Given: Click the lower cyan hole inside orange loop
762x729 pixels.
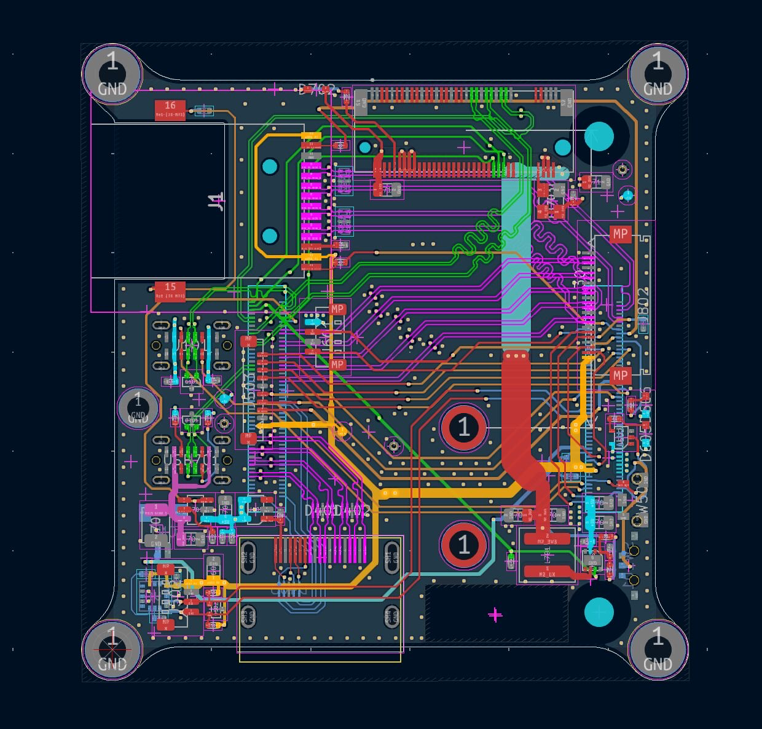Looking at the screenshot, I should pyautogui.click(x=270, y=235).
